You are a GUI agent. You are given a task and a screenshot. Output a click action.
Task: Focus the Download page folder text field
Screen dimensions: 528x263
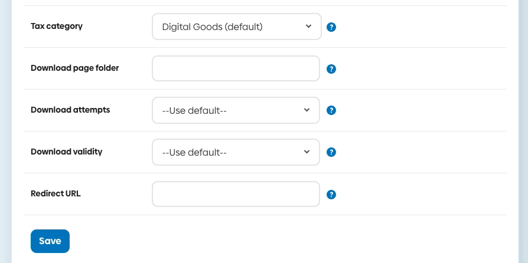tap(236, 68)
